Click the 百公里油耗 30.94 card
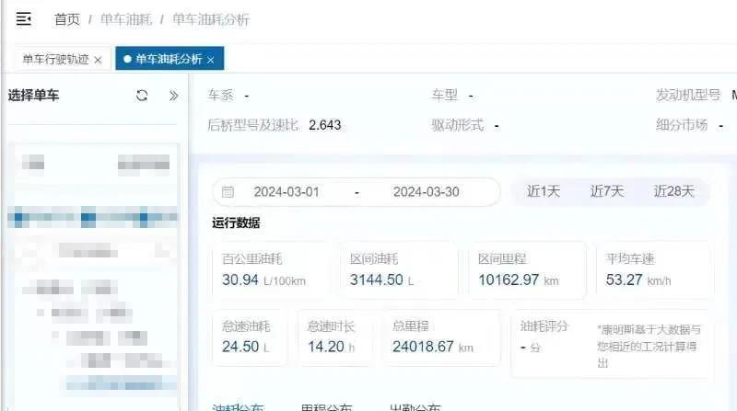737x411 pixels. [x=271, y=269]
